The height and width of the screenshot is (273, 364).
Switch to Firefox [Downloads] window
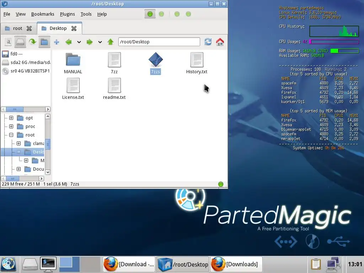[x=236, y=264]
